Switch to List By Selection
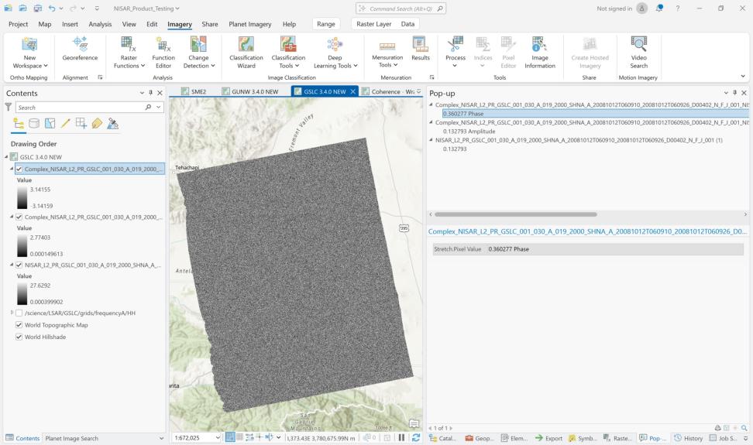 (50, 124)
